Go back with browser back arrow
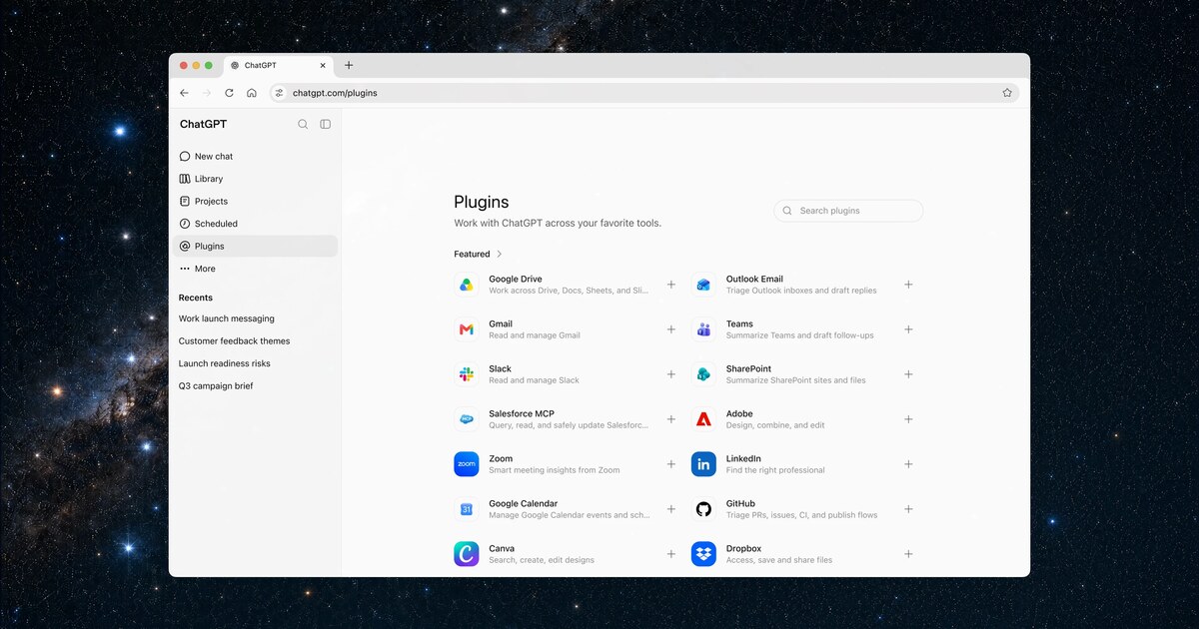Image resolution: width=1199 pixels, height=629 pixels. (x=184, y=93)
